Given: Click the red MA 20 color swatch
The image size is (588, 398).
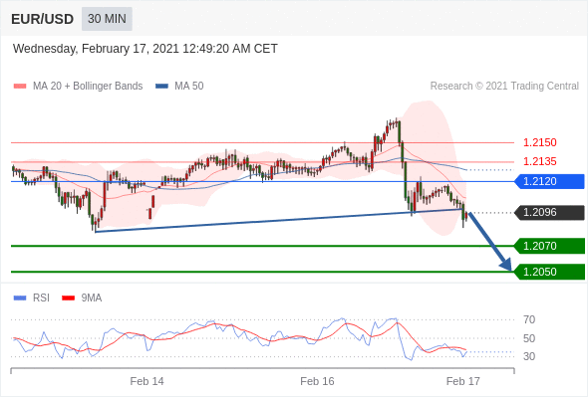Looking at the screenshot, I should [20, 87].
